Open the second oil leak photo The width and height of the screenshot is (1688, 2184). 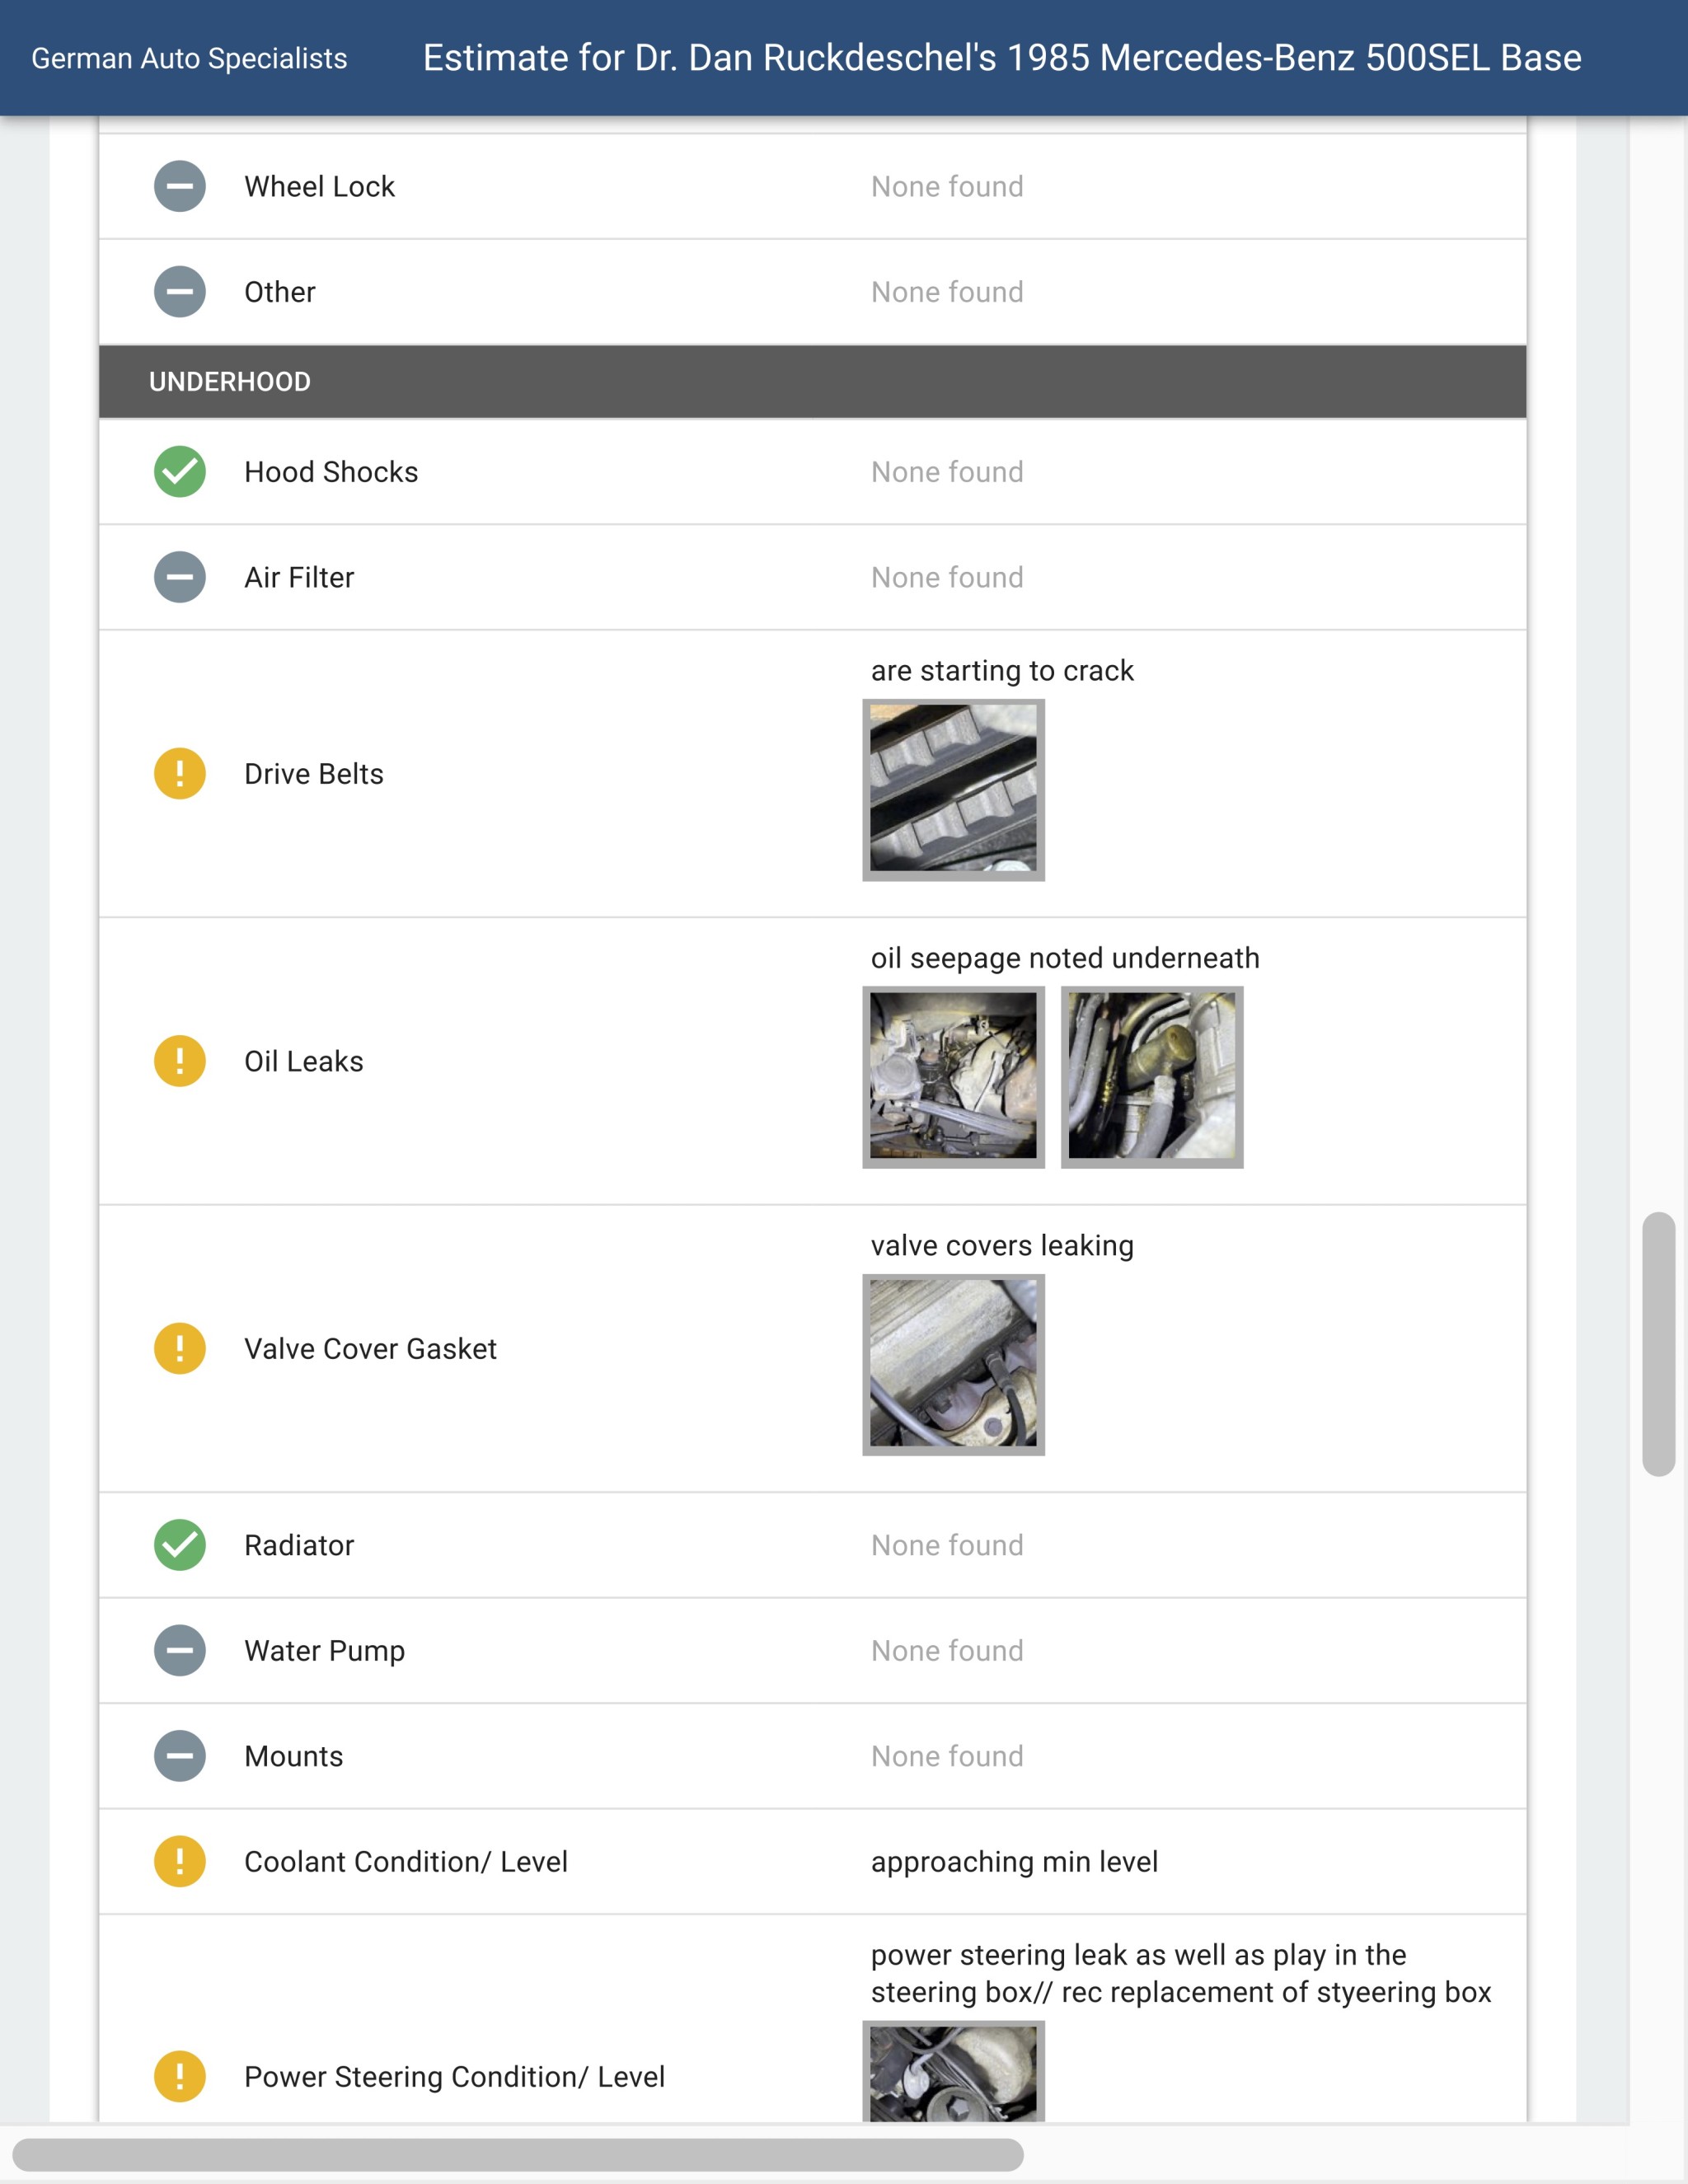pos(1151,1076)
